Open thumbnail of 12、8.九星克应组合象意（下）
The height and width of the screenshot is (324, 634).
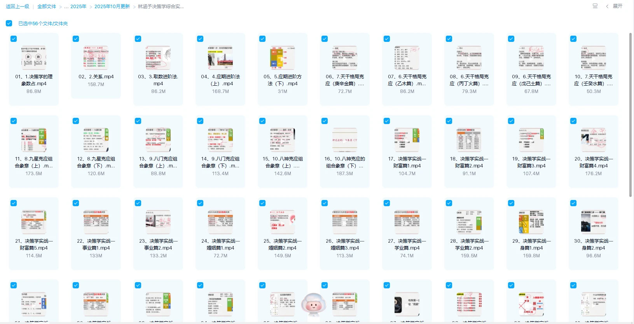tap(96, 140)
